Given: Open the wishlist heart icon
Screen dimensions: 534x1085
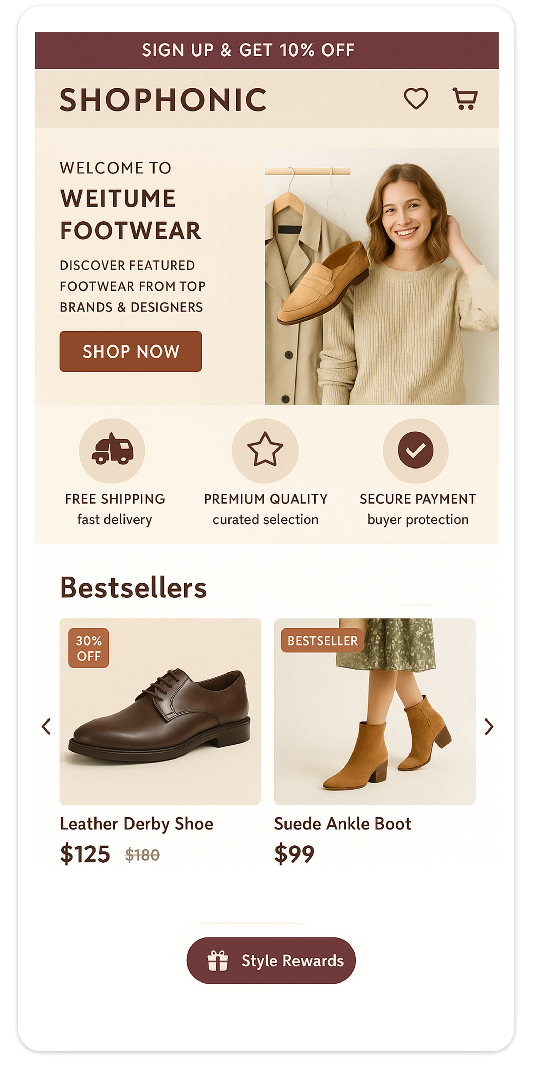Looking at the screenshot, I should 416,99.
